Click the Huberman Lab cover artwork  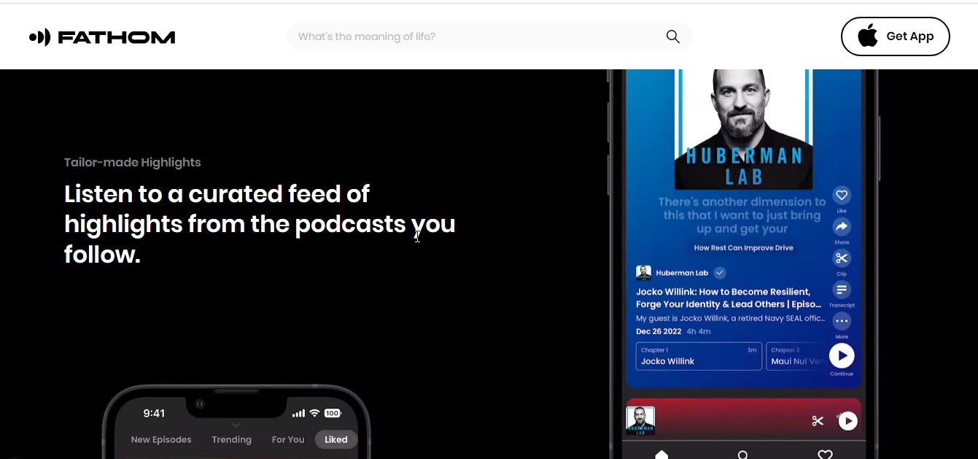742,129
